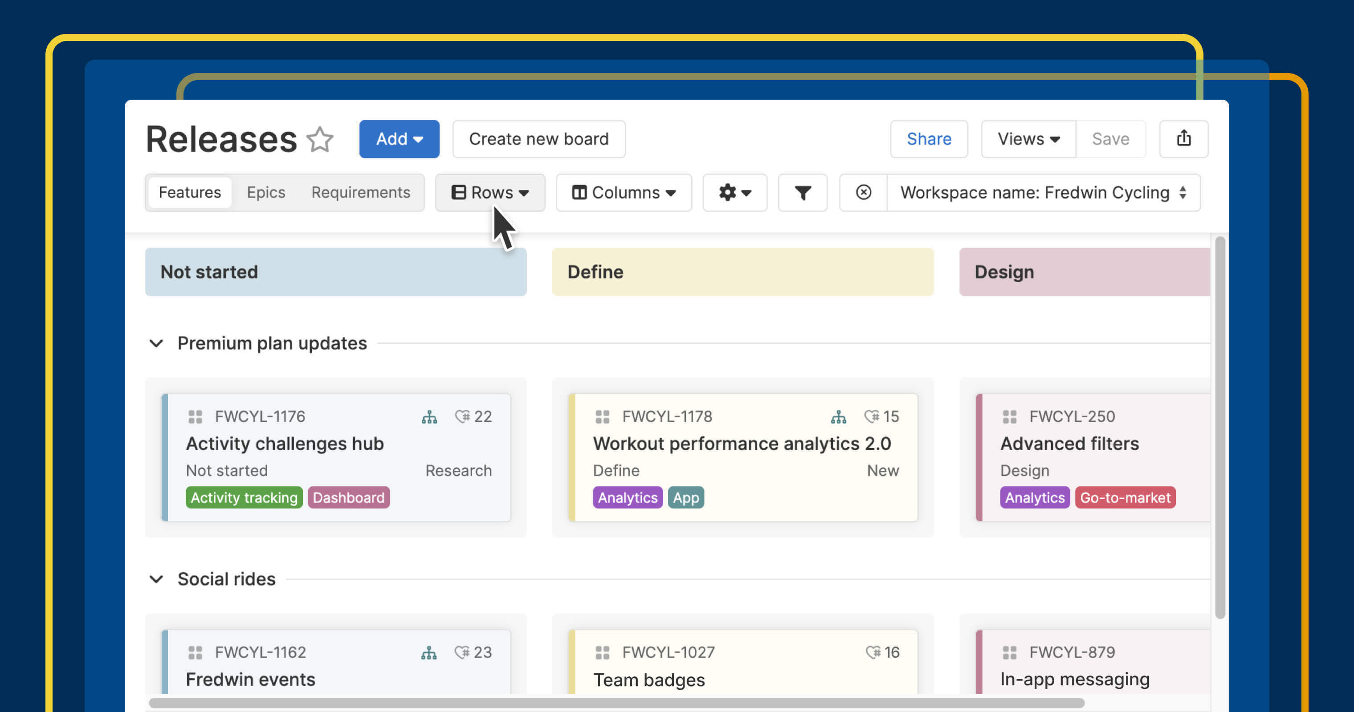Click the horizontal scrollbar below the board
The height and width of the screenshot is (712, 1354).
616,703
